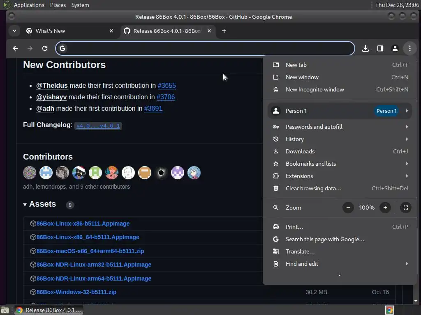This screenshot has width=421, height=315.
Task: Click the blue Person 1 badge
Action: pos(386,111)
